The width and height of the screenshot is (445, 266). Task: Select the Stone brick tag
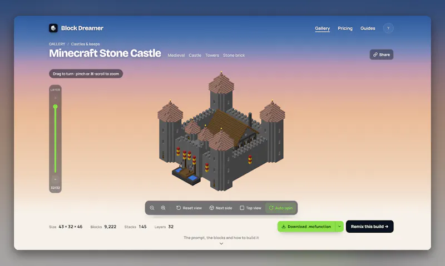pos(234,55)
